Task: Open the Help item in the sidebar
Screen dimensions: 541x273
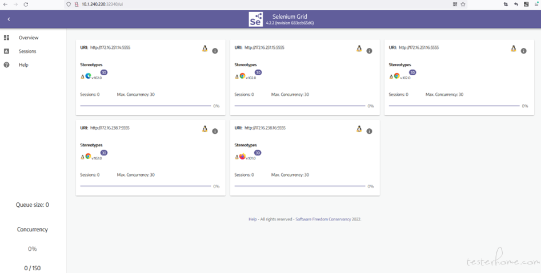Action: [x=23, y=65]
